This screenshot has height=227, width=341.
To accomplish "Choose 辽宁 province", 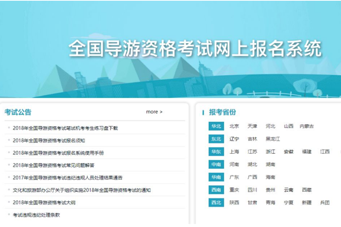I will pos(234,139).
